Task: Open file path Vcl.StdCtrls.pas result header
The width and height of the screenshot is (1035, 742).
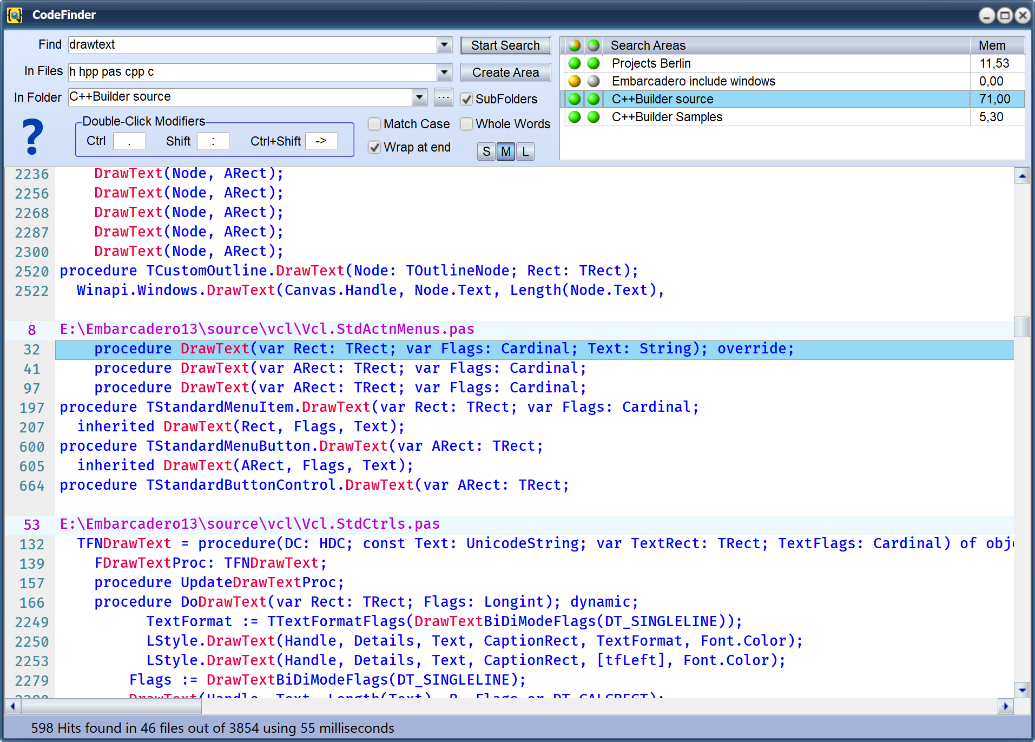Action: point(249,524)
